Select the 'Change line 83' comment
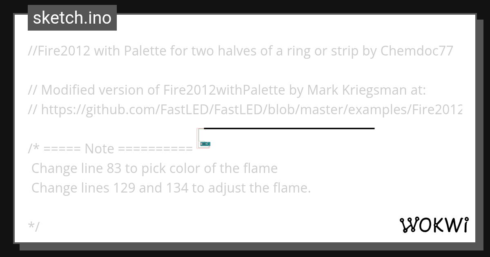 154,168
